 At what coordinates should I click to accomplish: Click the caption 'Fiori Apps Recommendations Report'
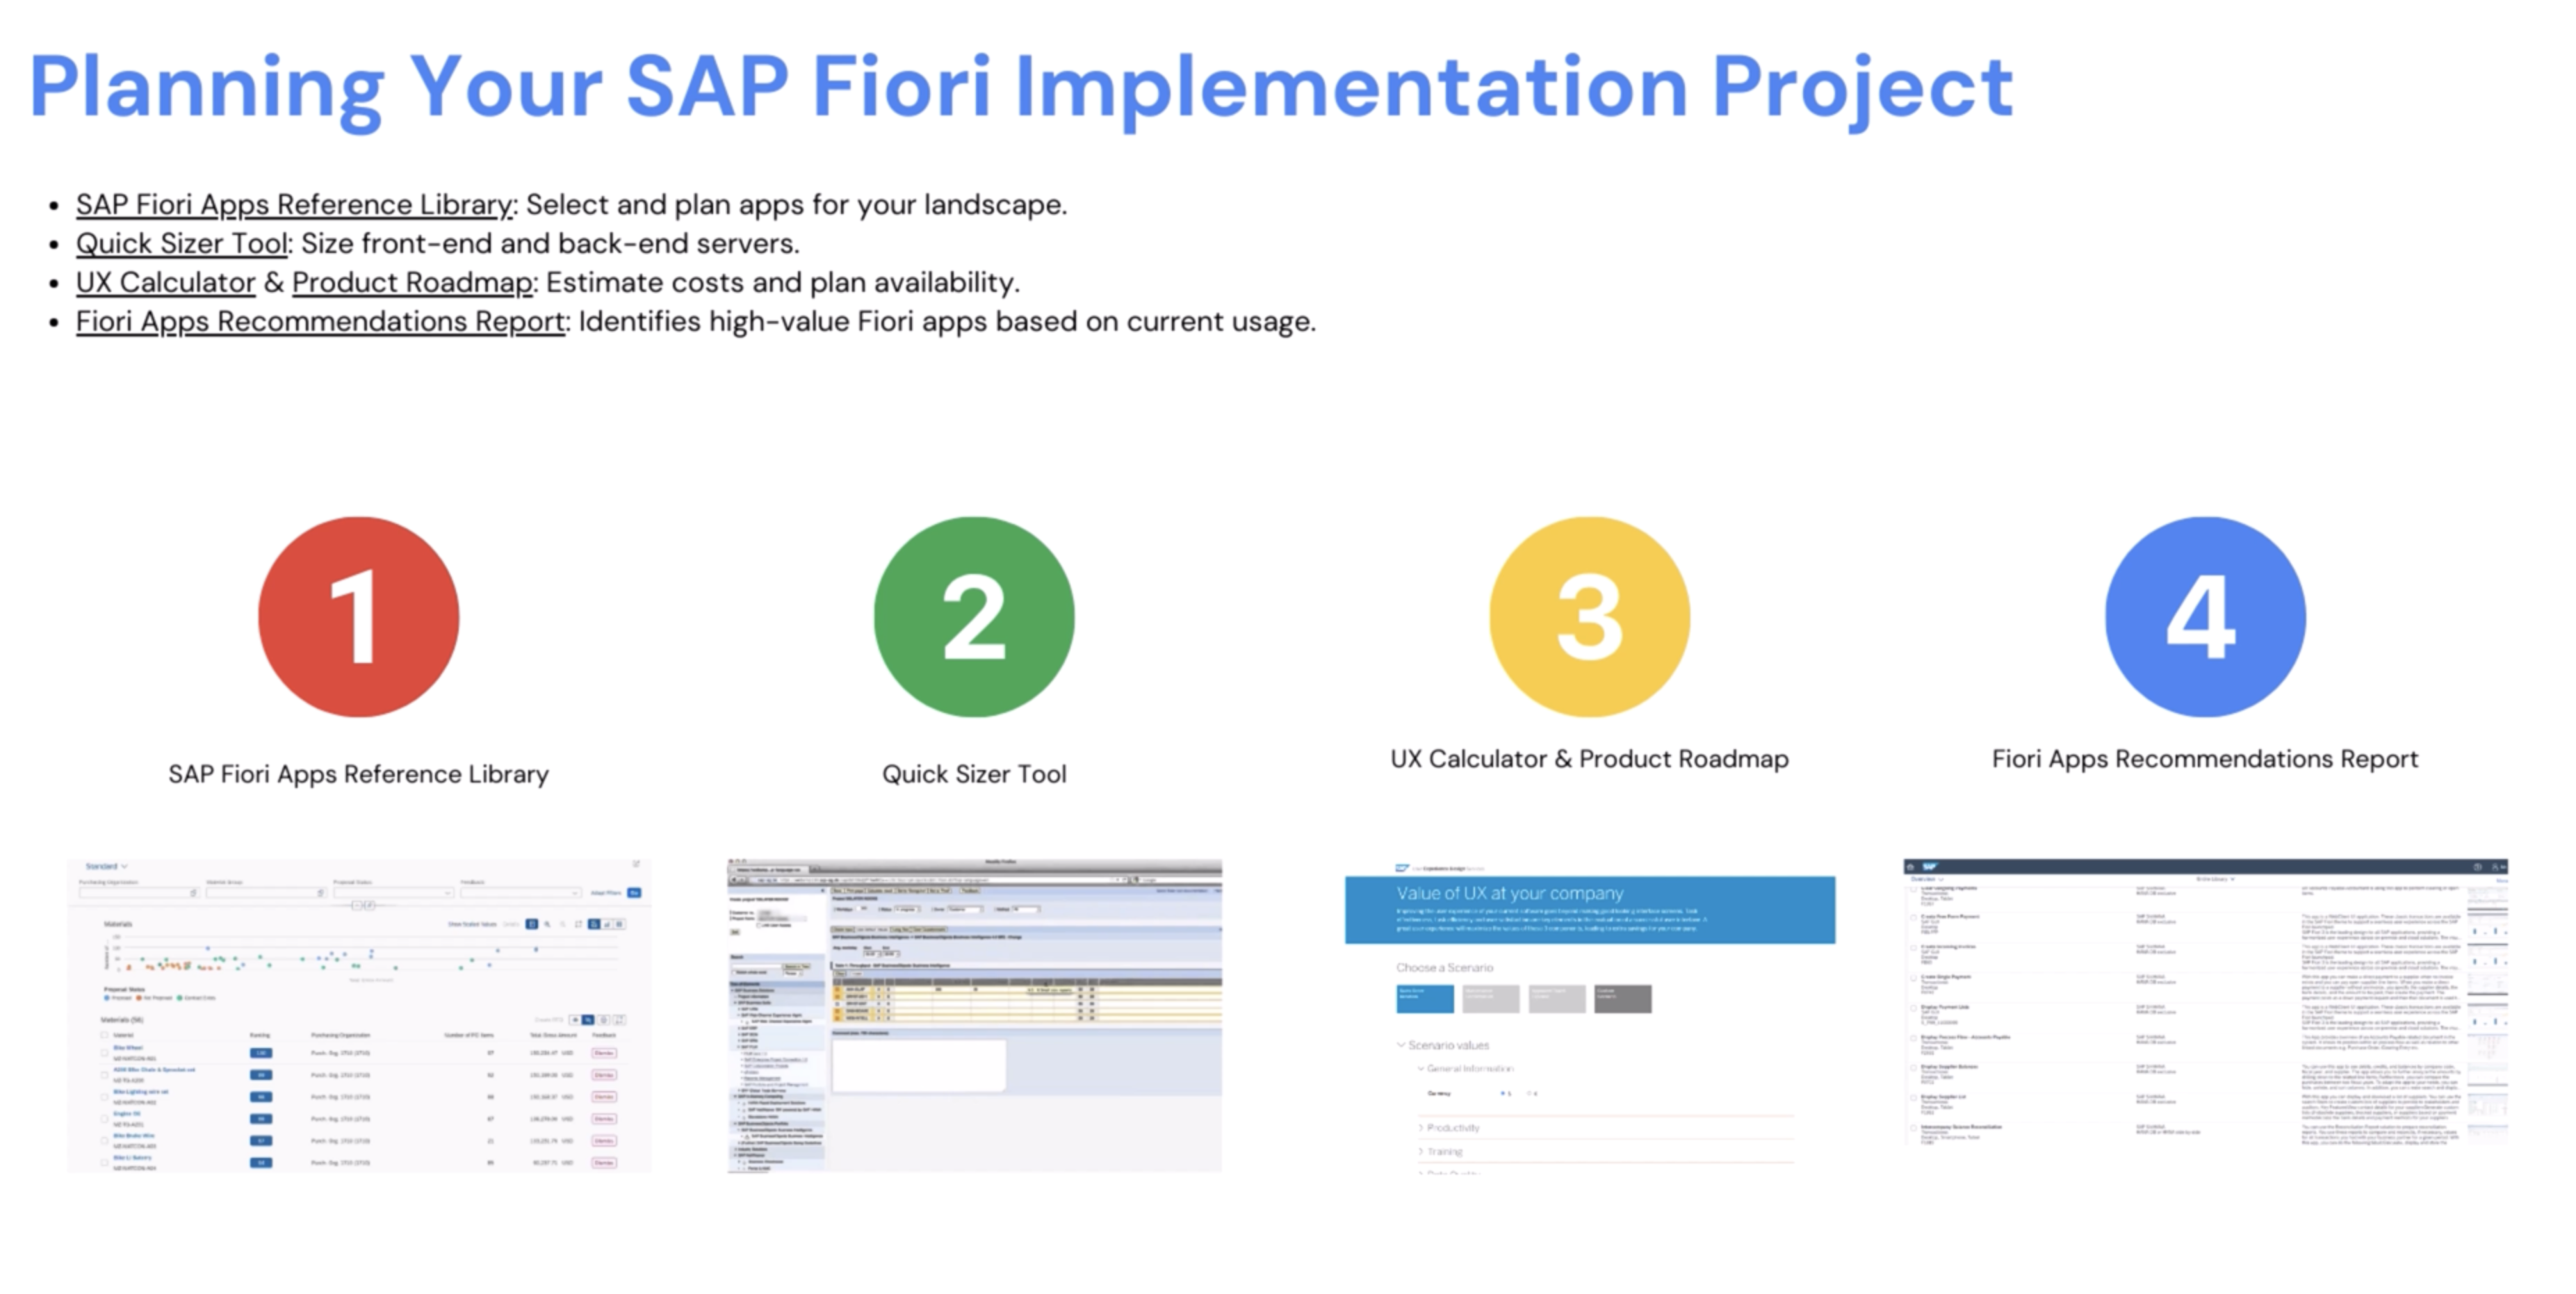point(2205,759)
